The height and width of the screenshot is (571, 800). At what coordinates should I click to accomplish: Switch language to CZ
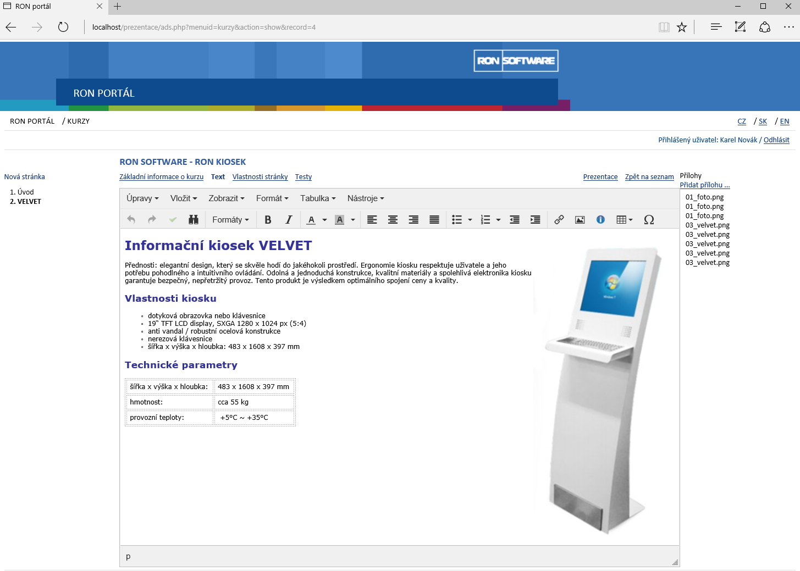(742, 121)
